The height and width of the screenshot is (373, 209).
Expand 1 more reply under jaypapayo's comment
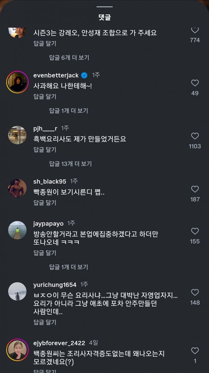point(69,267)
